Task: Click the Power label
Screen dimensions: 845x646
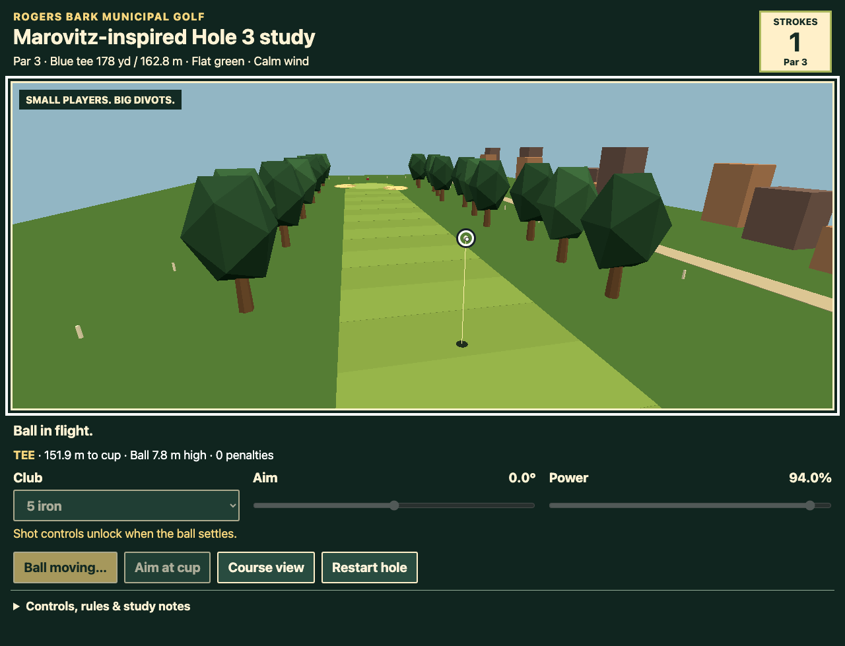Action: click(568, 478)
